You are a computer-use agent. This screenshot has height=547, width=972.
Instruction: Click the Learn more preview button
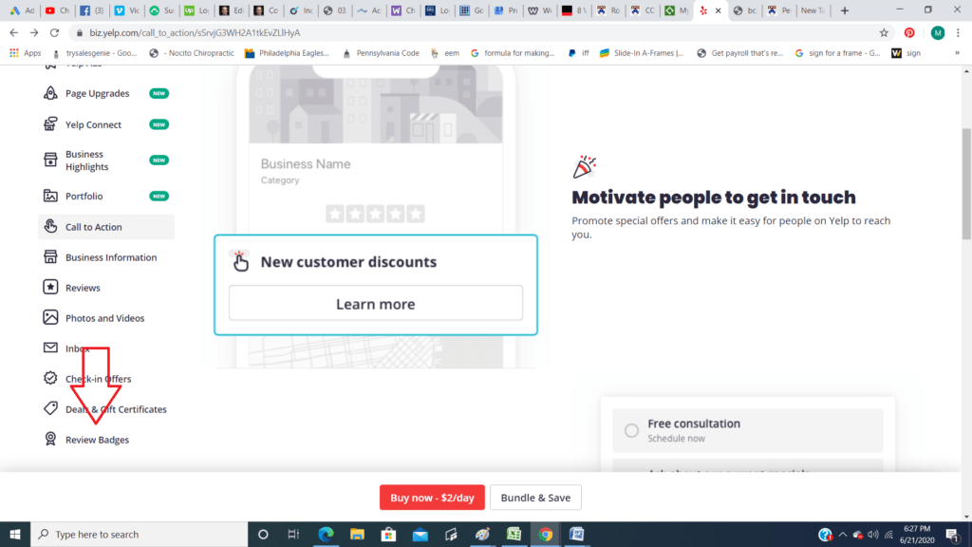coord(376,303)
